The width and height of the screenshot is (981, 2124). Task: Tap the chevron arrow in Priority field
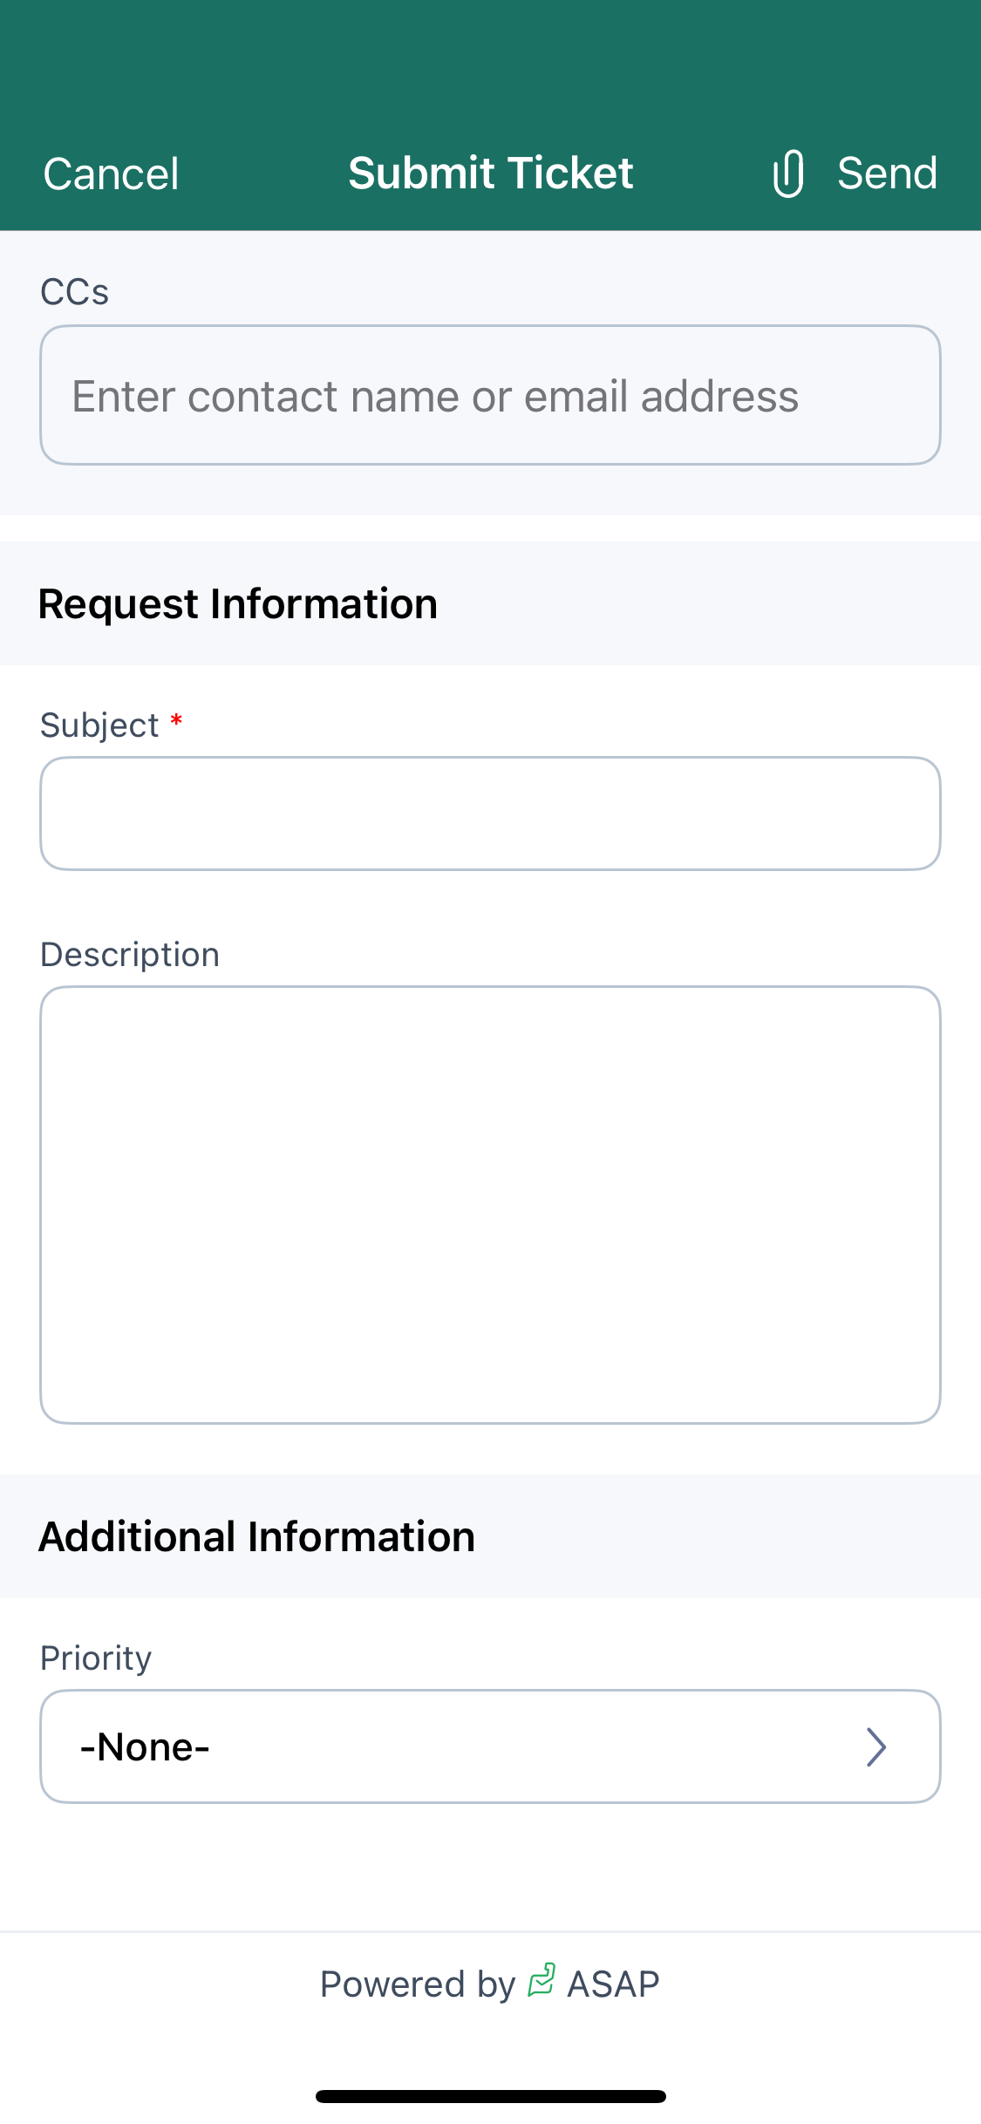(875, 1746)
